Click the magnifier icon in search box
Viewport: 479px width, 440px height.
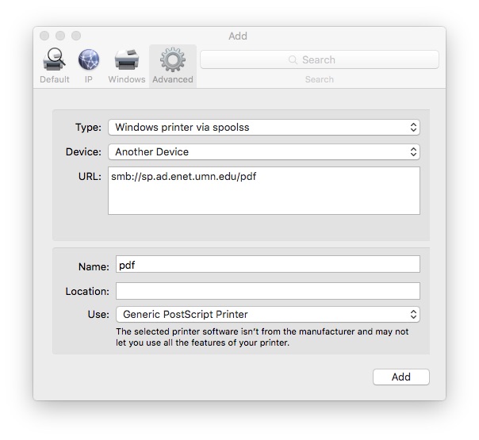(293, 60)
